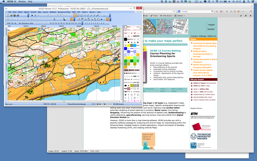Open the Tools dropdown in the browser toolbar
The width and height of the screenshot is (257, 161).
click(155, 15)
